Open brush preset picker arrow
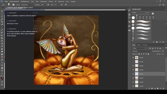 (11, 5)
